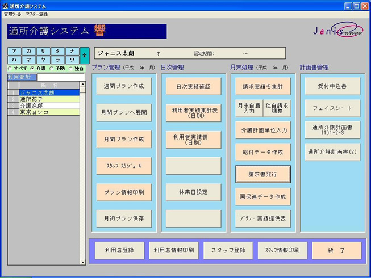
Task: Open 週間プラン作成 in plan management
Action: point(123,86)
